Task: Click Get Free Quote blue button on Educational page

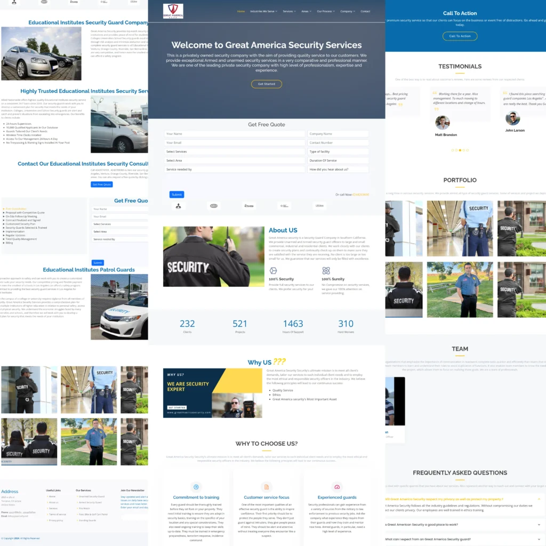Action: click(x=102, y=184)
